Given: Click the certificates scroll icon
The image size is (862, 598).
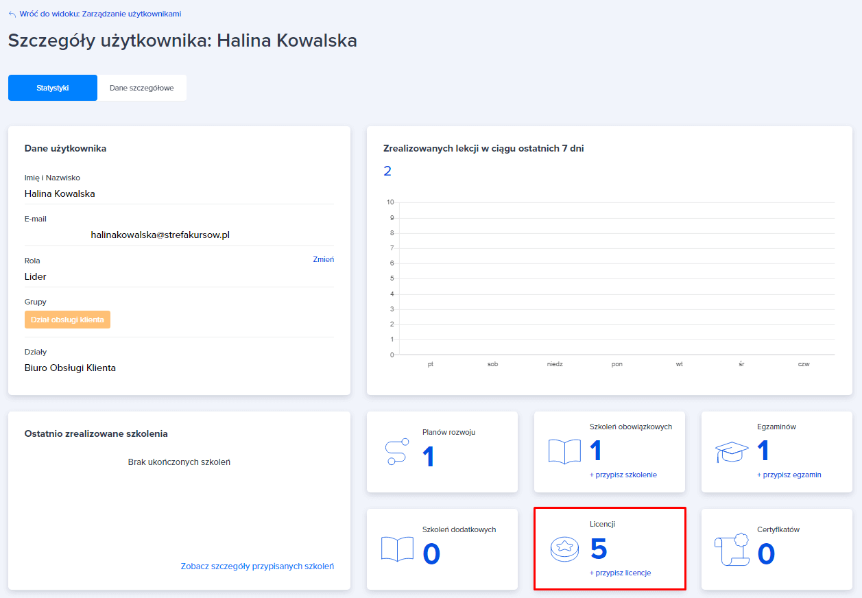Looking at the screenshot, I should [732, 549].
